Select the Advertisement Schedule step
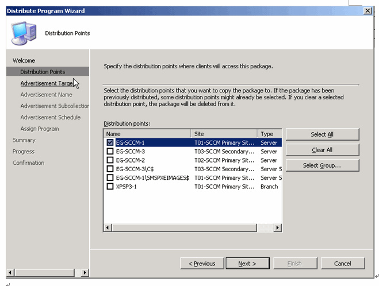Viewport: 379px width, 286px height. 50,117
